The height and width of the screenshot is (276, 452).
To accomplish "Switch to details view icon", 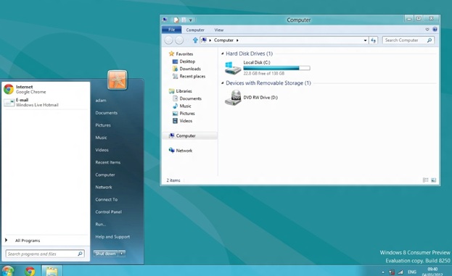I will click(x=425, y=180).
